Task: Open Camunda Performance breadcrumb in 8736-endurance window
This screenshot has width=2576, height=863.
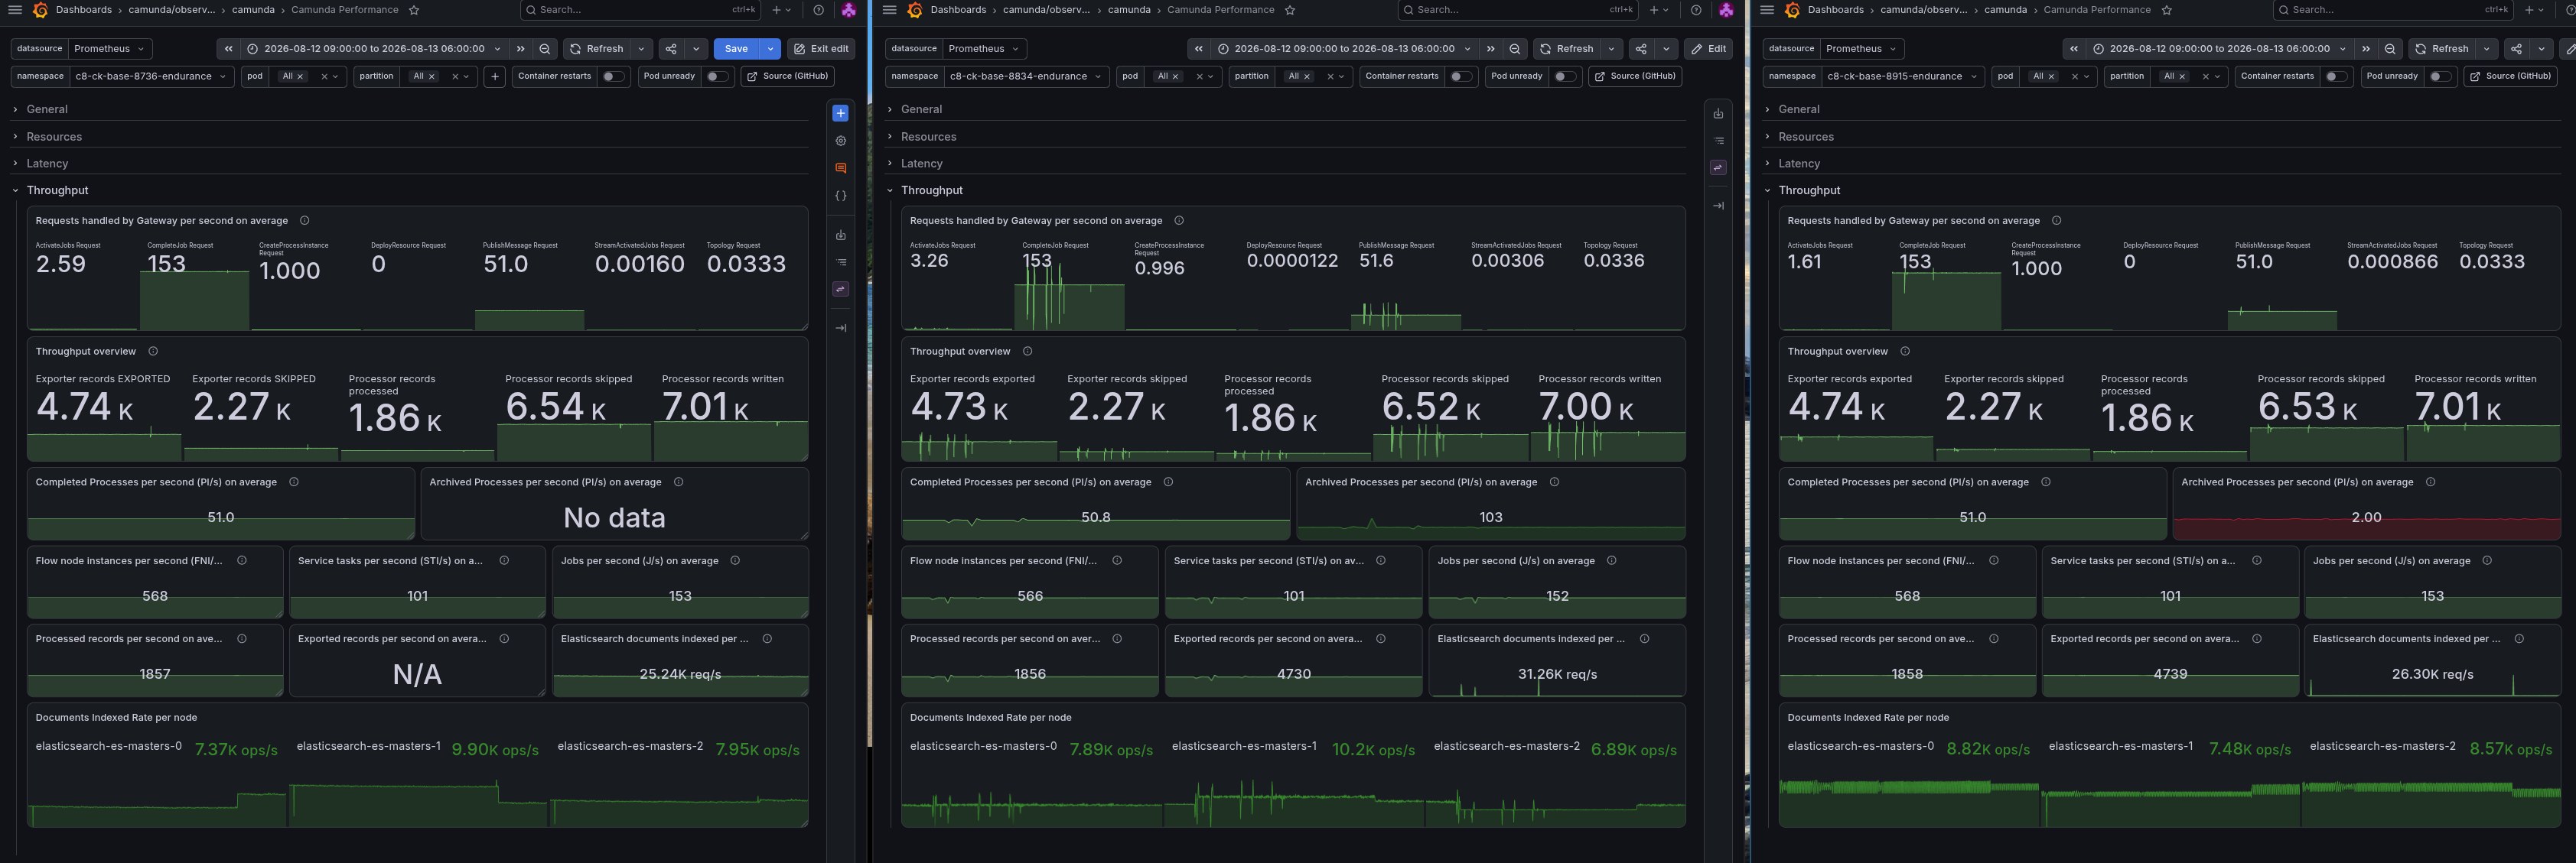Action: 344,10
